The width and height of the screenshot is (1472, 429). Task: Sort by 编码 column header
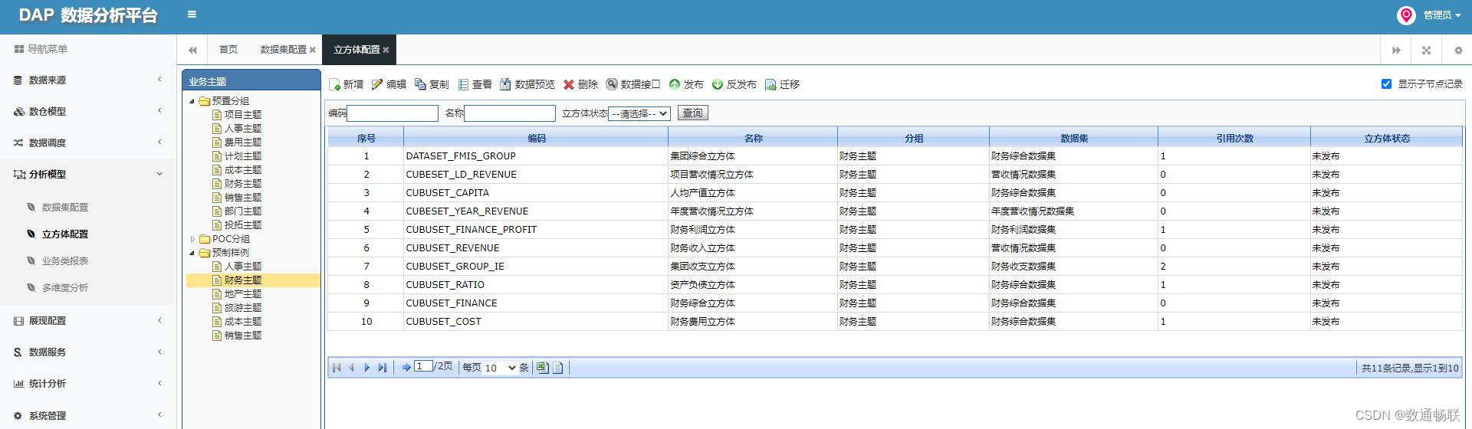pos(536,139)
